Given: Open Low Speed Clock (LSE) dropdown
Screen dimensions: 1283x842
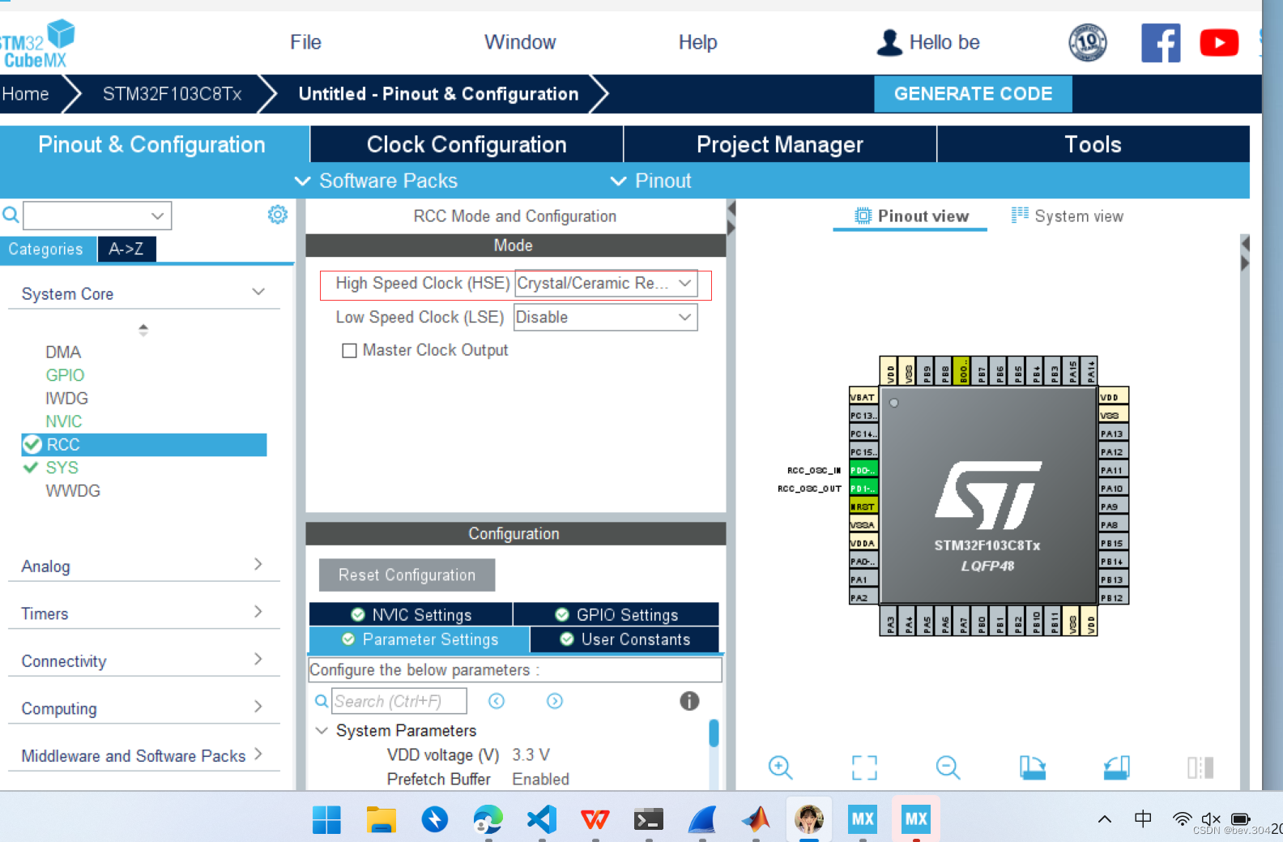Looking at the screenshot, I should point(606,317).
